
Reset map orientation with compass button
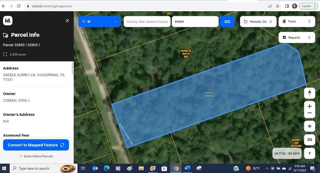point(309,93)
